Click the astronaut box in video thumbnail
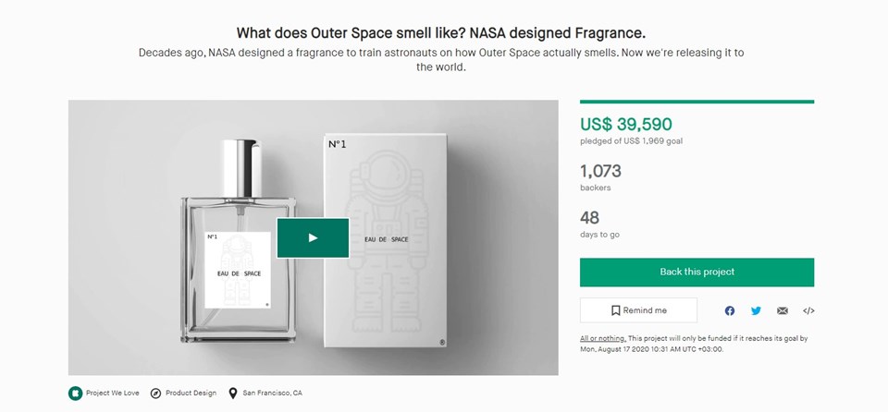Image resolution: width=888 pixels, height=412 pixels. (x=385, y=240)
